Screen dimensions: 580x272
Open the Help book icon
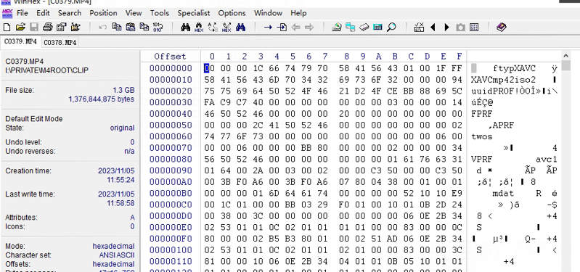pos(501,27)
